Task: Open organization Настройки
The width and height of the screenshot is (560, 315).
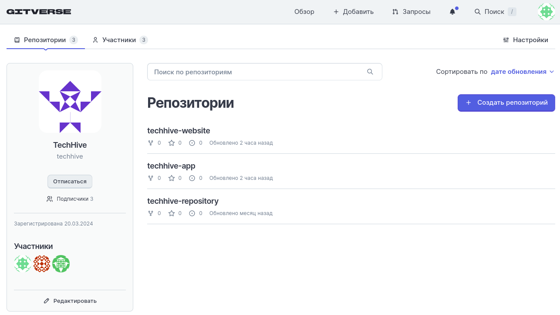Action: click(x=525, y=40)
